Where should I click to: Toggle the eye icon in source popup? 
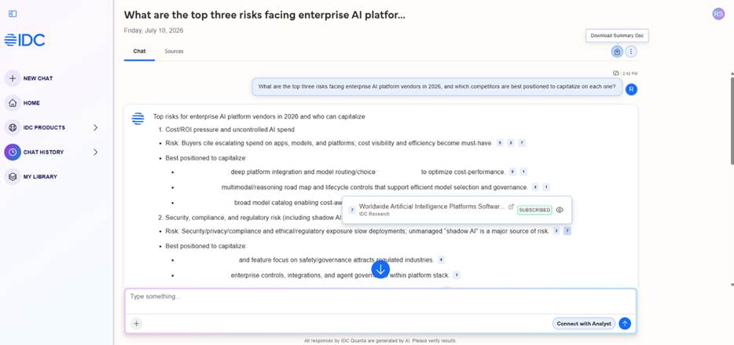(x=560, y=210)
